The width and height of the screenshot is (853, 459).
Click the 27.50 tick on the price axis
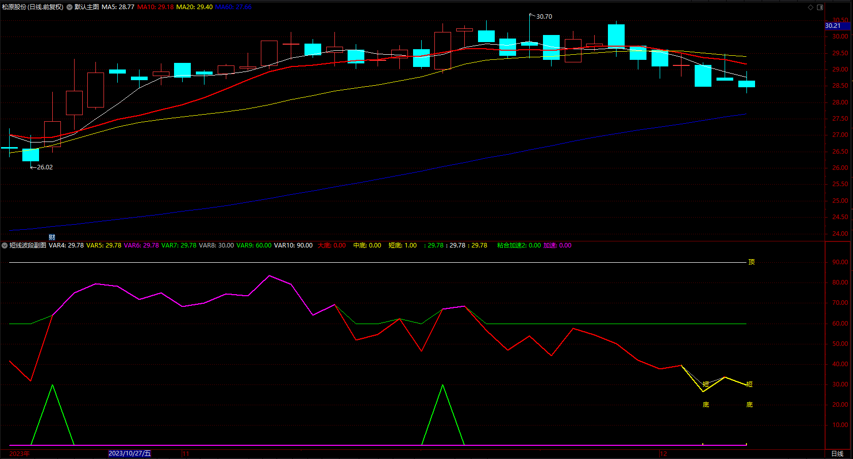click(x=840, y=119)
